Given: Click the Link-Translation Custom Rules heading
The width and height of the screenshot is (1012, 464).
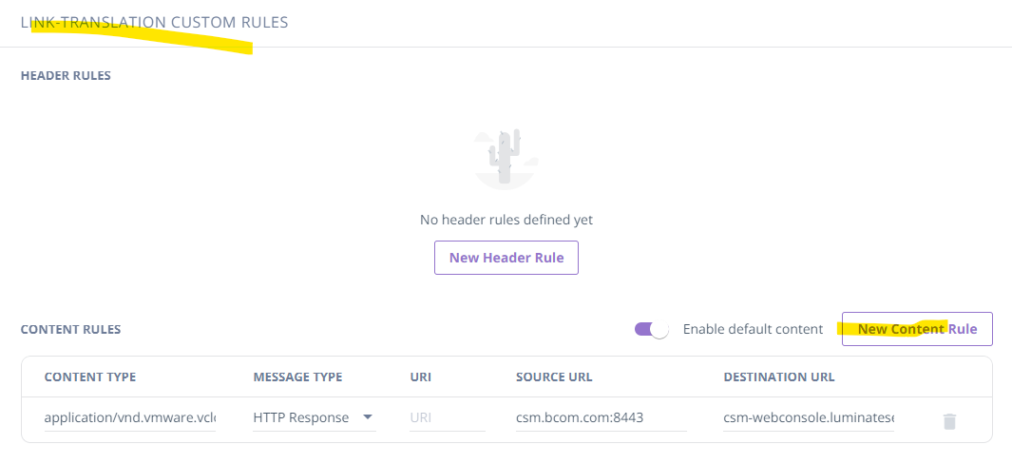Looking at the screenshot, I should 154,22.
